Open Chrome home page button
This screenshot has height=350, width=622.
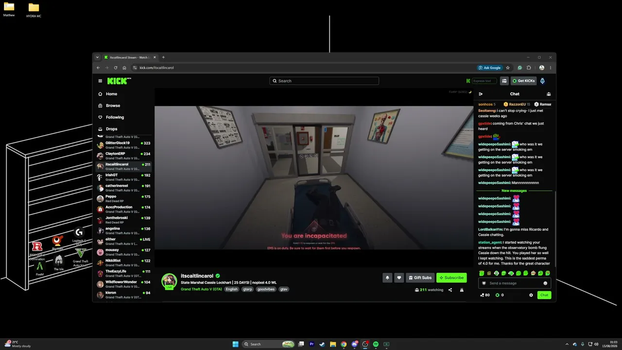124,68
